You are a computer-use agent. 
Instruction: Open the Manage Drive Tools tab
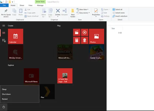pyautogui.click(x=40, y=5)
